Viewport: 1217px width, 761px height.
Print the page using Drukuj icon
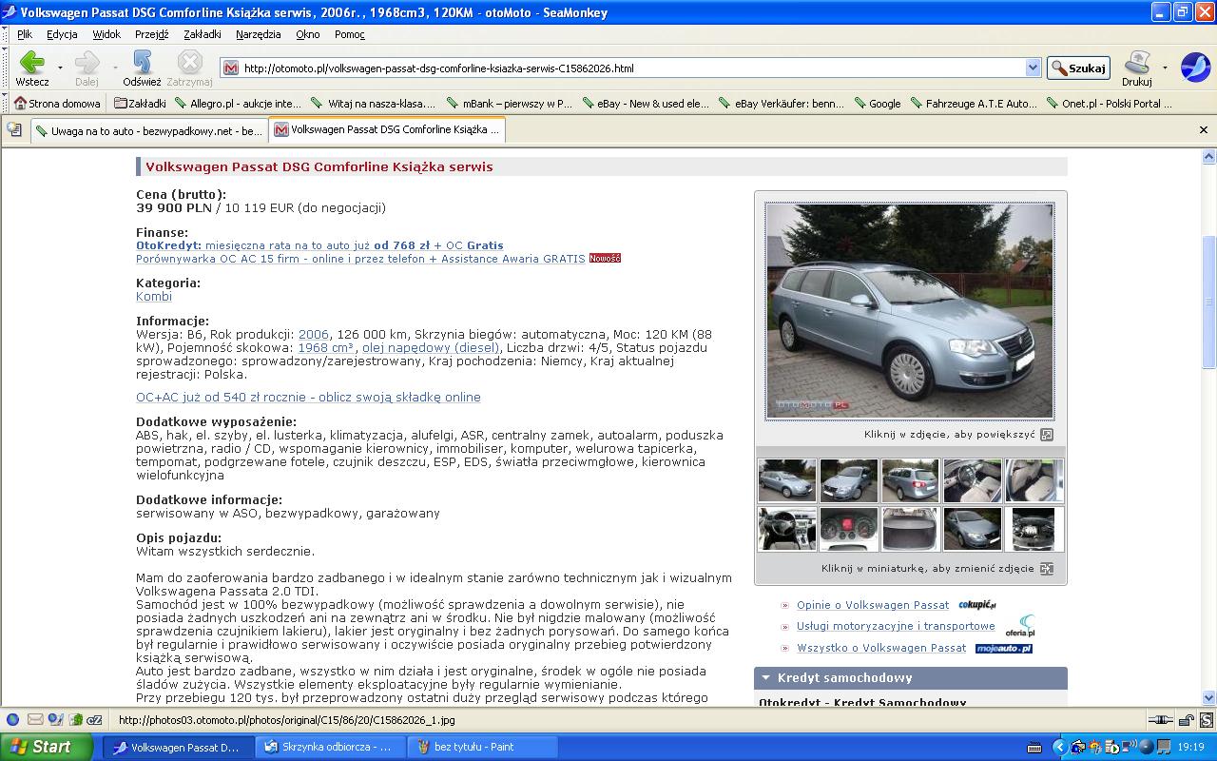point(1136,68)
